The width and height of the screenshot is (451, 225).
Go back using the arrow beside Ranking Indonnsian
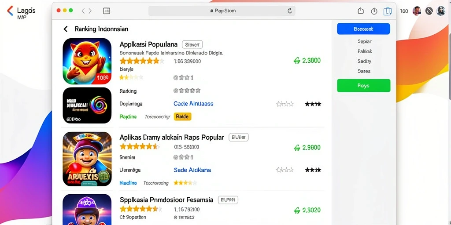tap(66, 29)
